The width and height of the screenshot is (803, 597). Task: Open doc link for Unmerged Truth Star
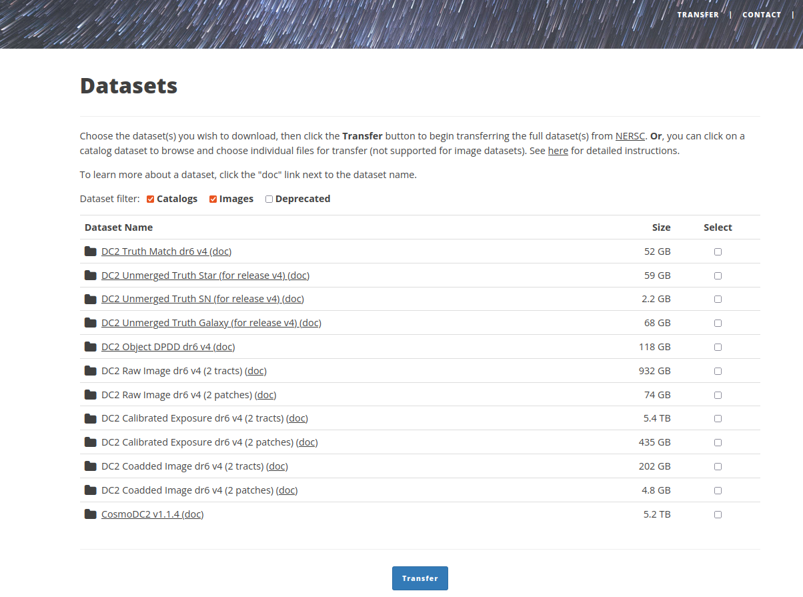pyautogui.click(x=299, y=275)
